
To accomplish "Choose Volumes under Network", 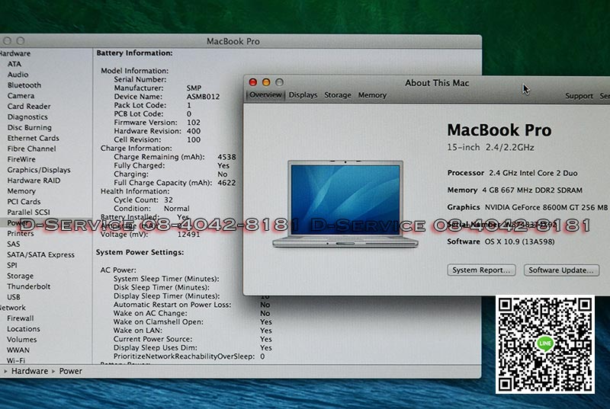I will click(x=22, y=340).
